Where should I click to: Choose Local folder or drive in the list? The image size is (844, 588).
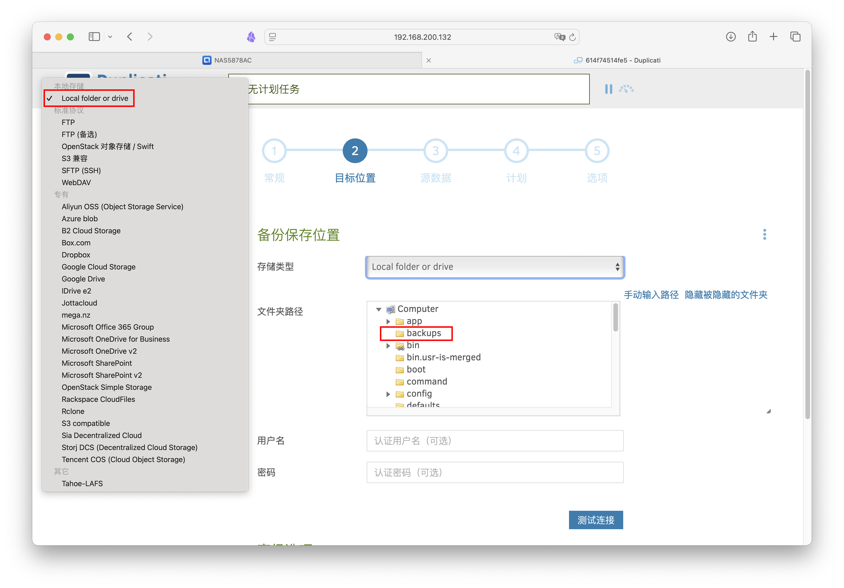click(95, 99)
